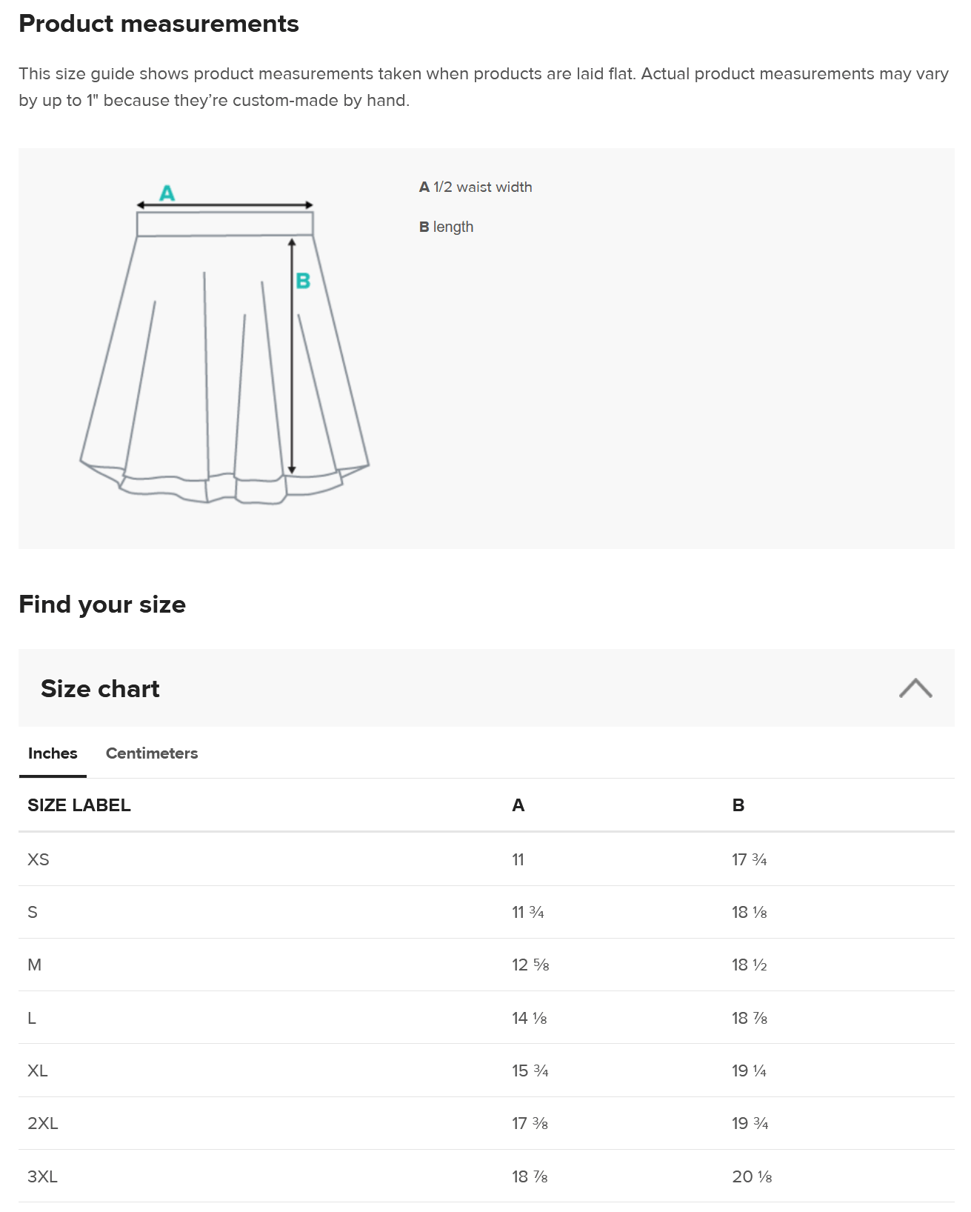
Task: Select the M size label
Action: pyautogui.click(x=35, y=965)
